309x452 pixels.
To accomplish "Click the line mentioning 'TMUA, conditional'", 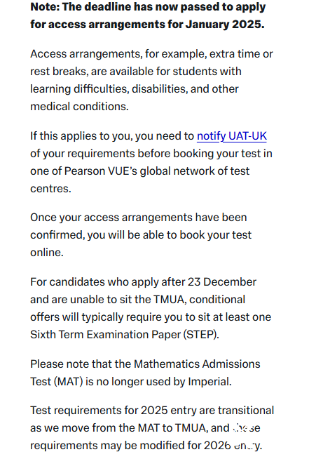I will pos(138,300).
